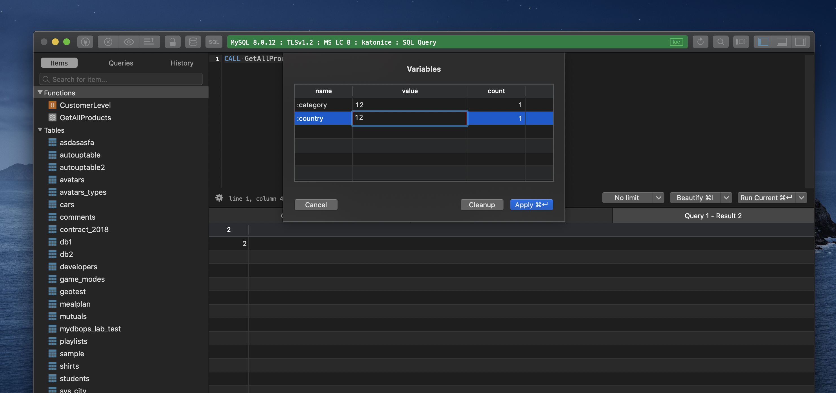The width and height of the screenshot is (836, 393).
Task: Click the autouptable table icon
Action: tap(52, 155)
